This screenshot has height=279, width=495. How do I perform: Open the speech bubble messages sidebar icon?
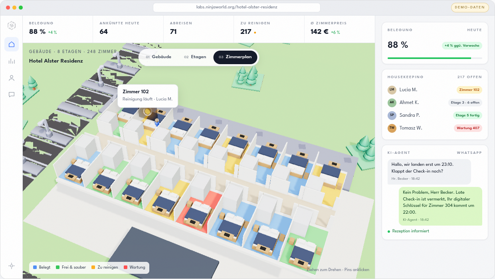click(x=12, y=94)
